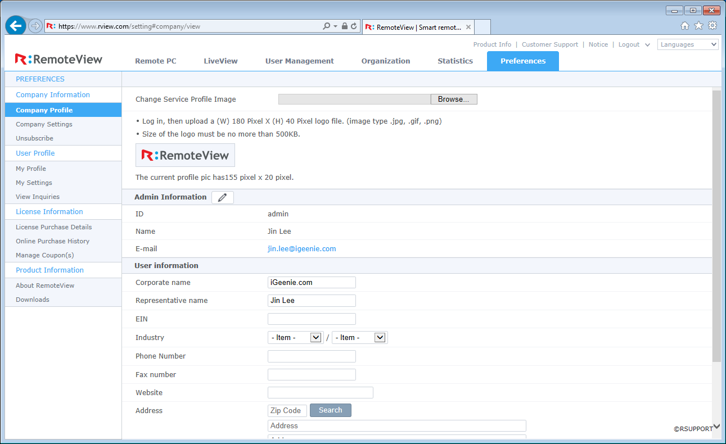Open the first Industry Item dropdown
This screenshot has width=726, height=444.
pos(295,338)
